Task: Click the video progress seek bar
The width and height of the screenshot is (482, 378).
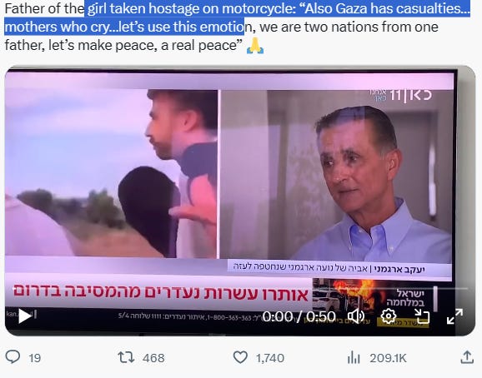Action: [x=240, y=288]
